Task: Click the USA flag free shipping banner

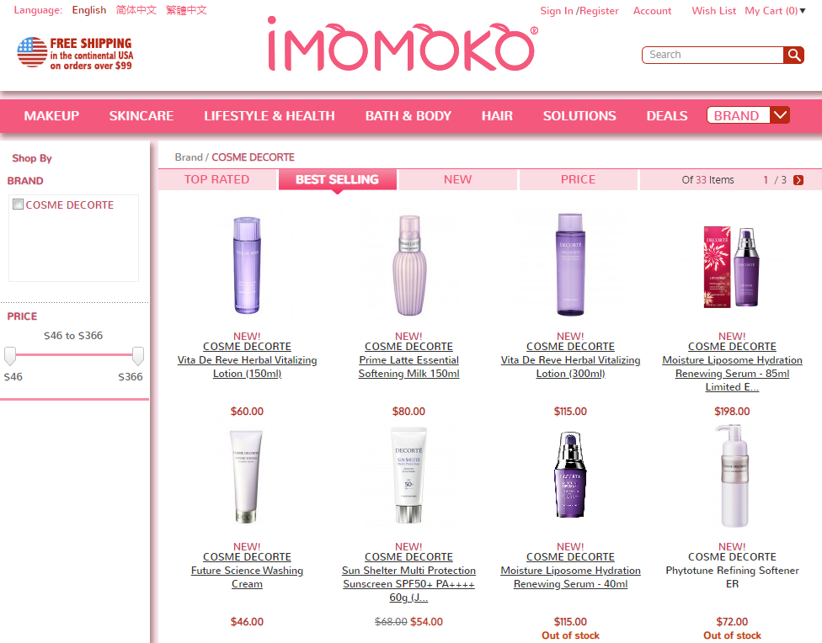Action: (x=75, y=53)
